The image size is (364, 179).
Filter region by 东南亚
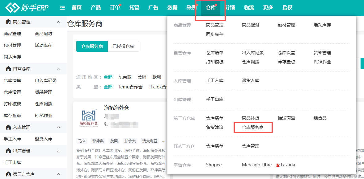[125, 77]
